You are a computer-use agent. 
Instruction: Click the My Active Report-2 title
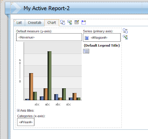[47, 9]
